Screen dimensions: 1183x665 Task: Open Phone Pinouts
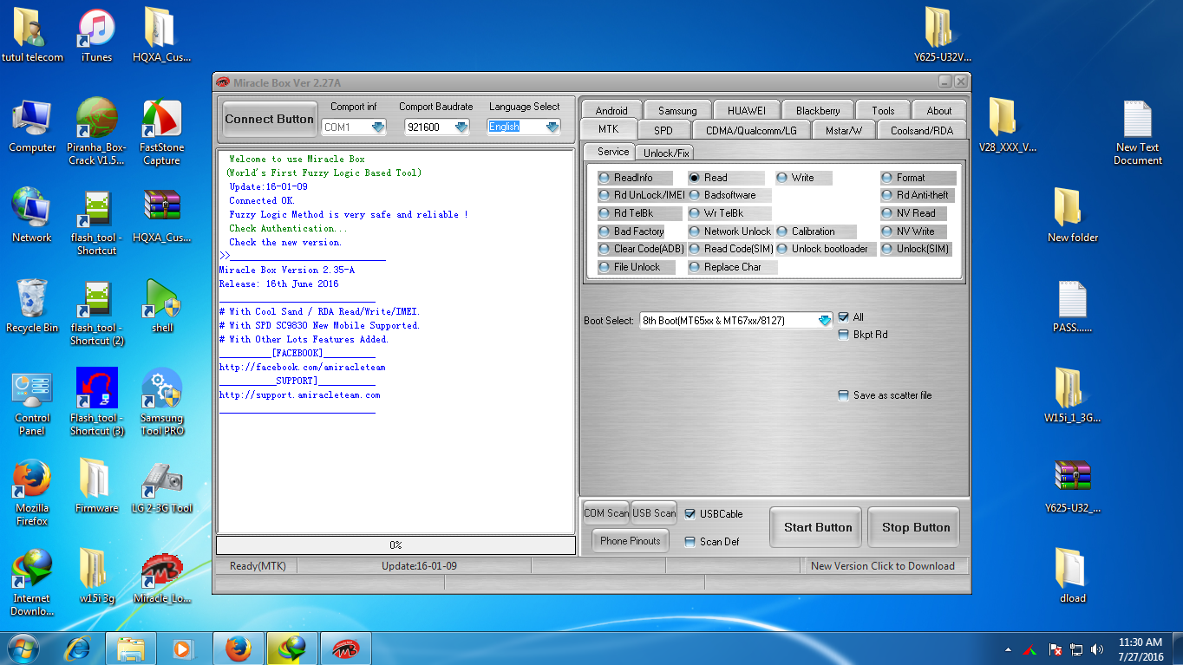point(631,541)
